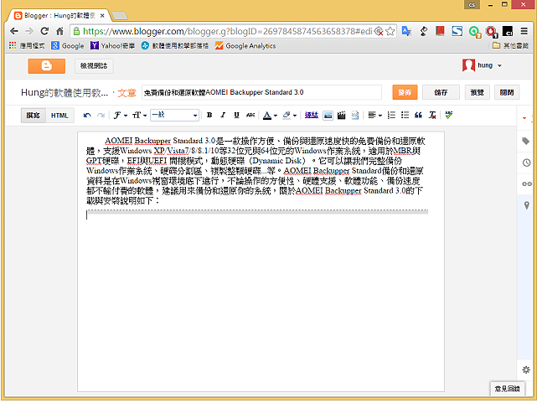The image size is (537, 403).
Task: Click the Hung blog title link
Action: 65,92
